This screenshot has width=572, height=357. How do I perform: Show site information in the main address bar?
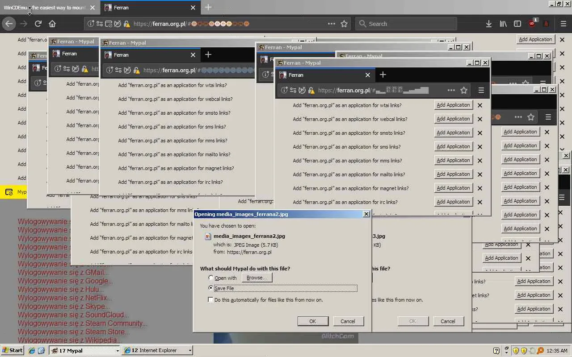coord(91,24)
